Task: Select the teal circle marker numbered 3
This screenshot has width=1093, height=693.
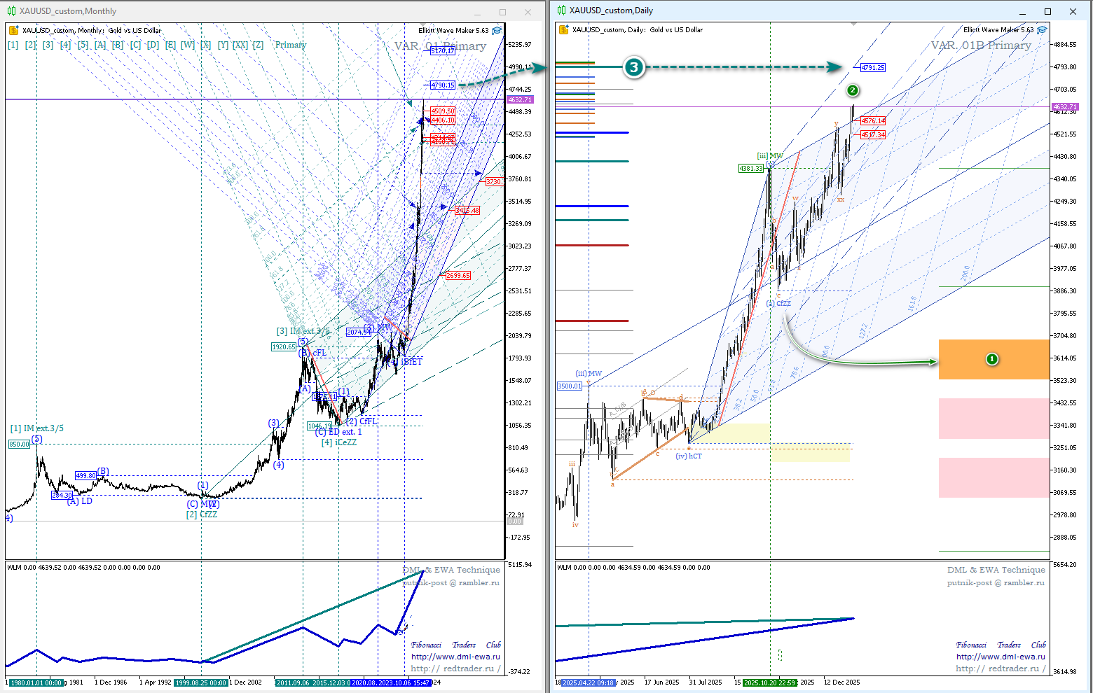Action: tap(634, 67)
